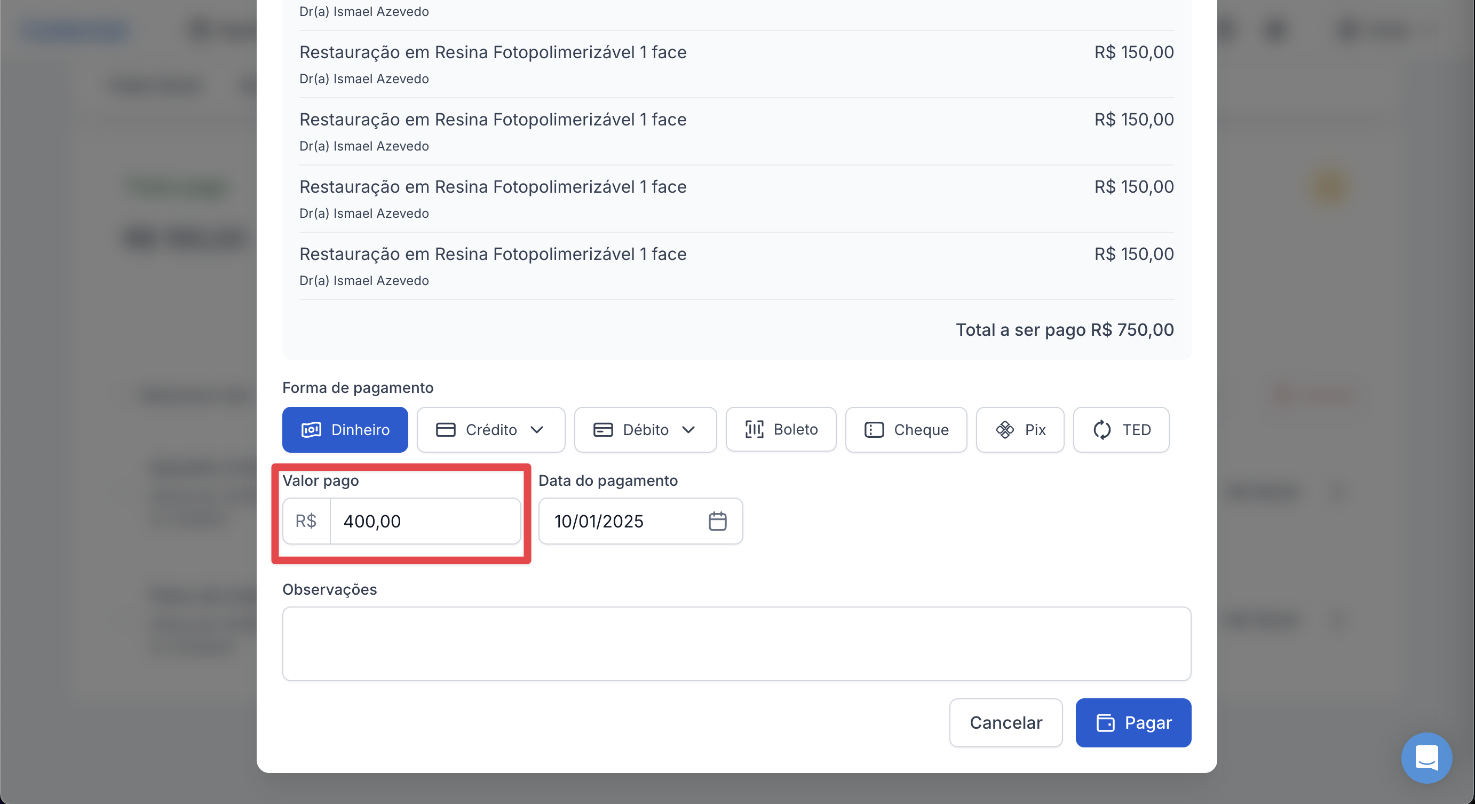Viewport: 1475px width, 804px height.
Task: Expand the Débito dropdown chevron
Action: click(688, 429)
